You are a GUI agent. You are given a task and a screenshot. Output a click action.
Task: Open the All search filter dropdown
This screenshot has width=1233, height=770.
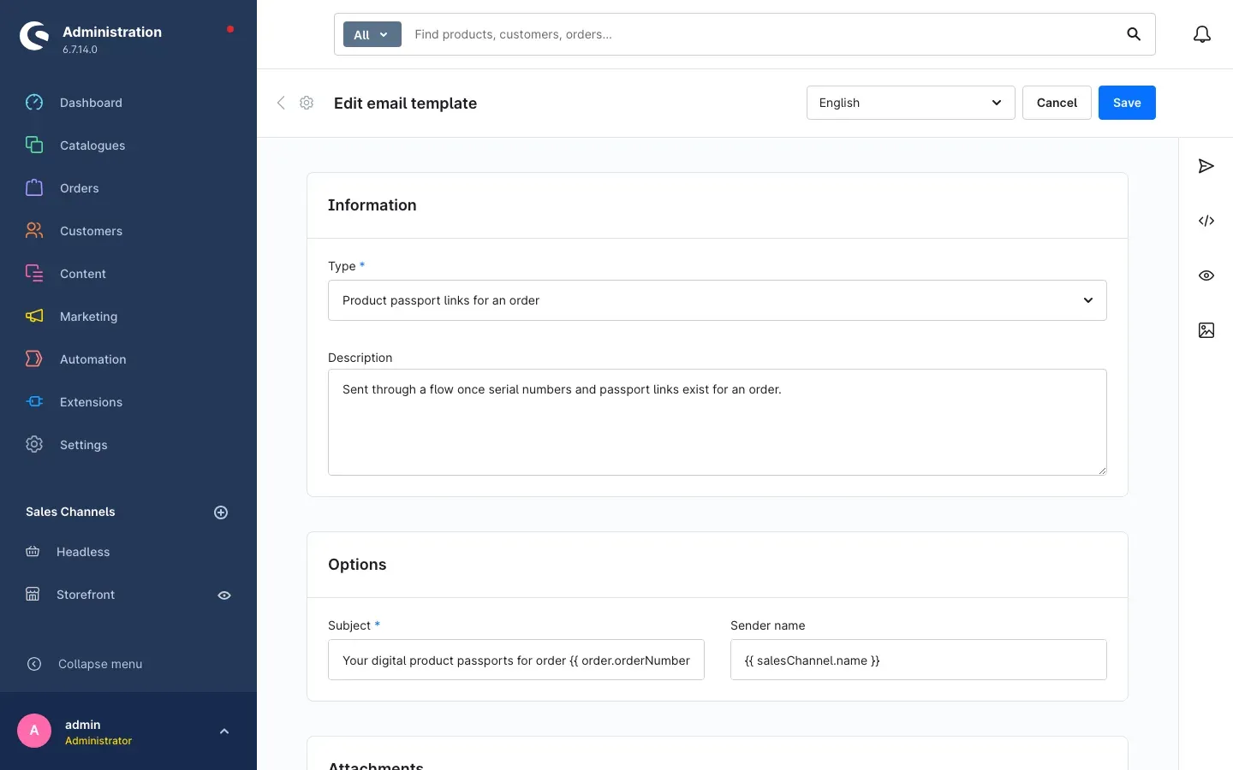click(372, 34)
